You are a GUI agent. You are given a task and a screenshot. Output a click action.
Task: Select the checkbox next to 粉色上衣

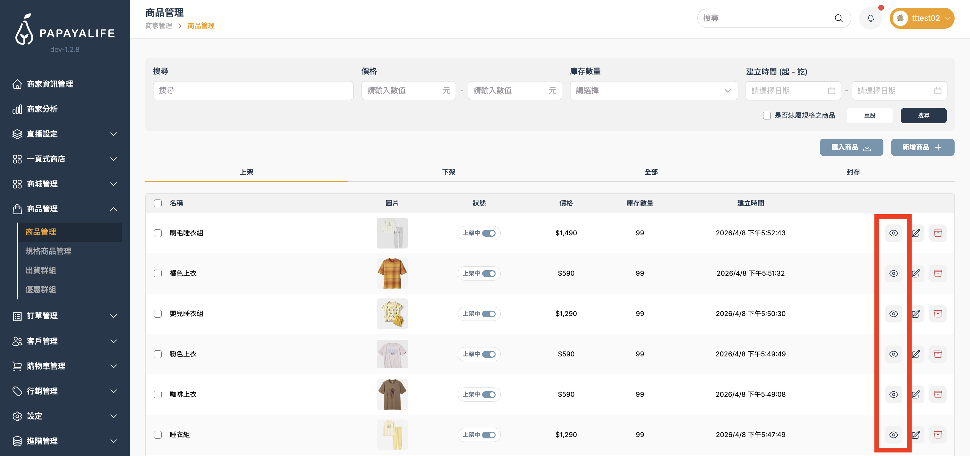click(x=158, y=354)
